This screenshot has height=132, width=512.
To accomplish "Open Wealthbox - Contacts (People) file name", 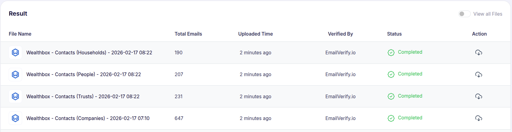I will coord(84,74).
